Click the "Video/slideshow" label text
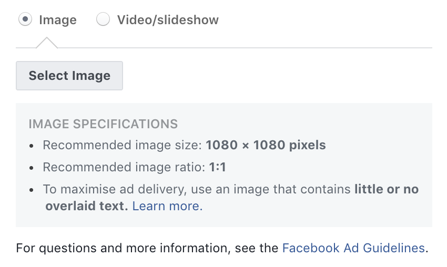The height and width of the screenshot is (267, 447). pos(168,20)
